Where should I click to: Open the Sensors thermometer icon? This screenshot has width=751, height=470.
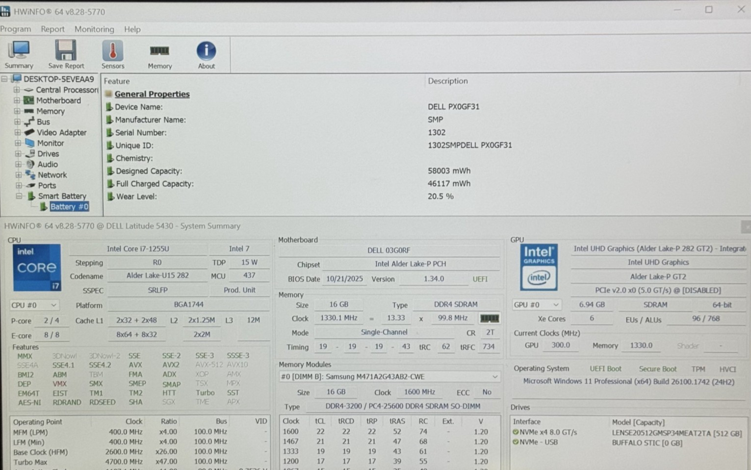(x=112, y=50)
